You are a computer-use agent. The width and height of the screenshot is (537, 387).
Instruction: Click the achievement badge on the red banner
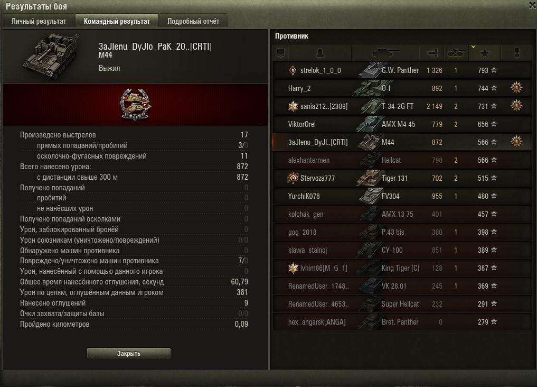click(136, 105)
